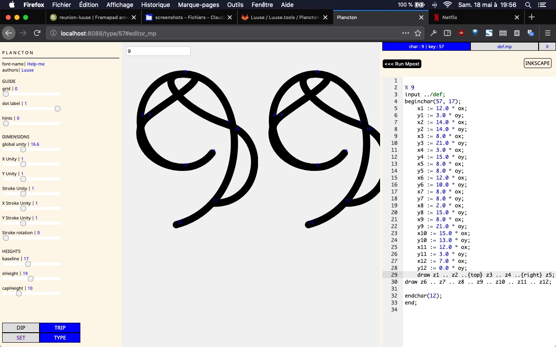
Task: Select the SET mode button
Action: click(x=21, y=338)
